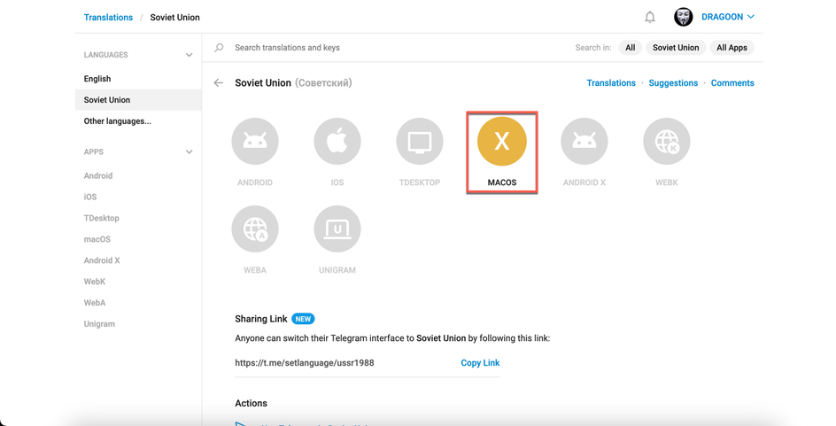Open the DRAGOON account dropdown
The height and width of the screenshot is (426, 836).
(x=728, y=17)
